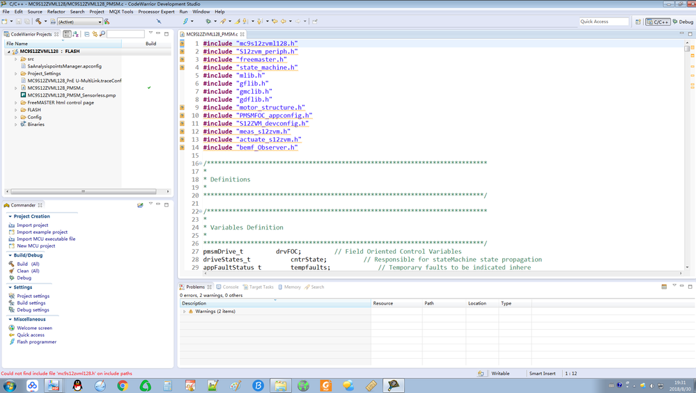This screenshot has width=696, height=393.
Task: Click the build hammer icon in the toolbar
Action: (38, 22)
